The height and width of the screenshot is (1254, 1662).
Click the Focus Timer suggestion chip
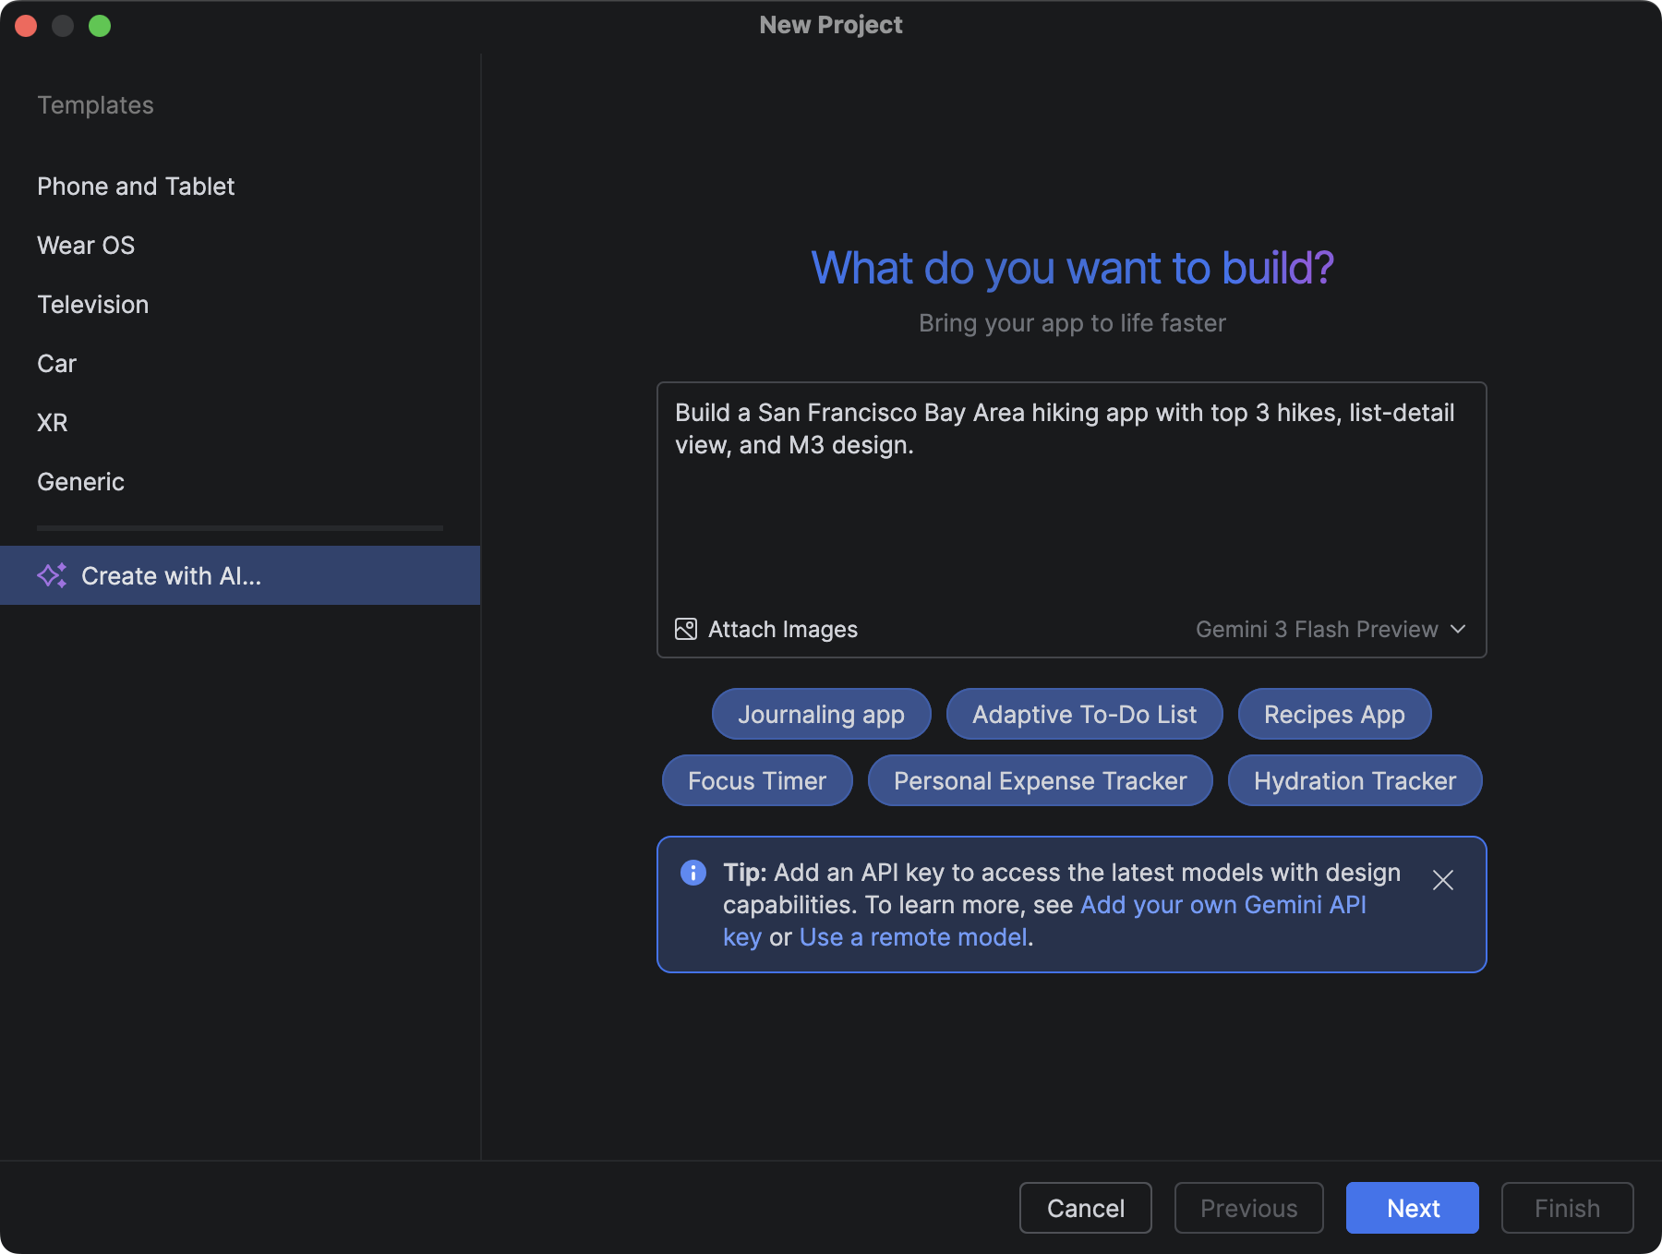(x=757, y=780)
